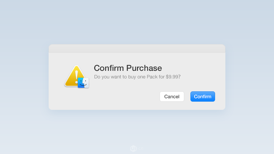
Task: Click the word Purchase in the heading
Action: tap(144, 68)
